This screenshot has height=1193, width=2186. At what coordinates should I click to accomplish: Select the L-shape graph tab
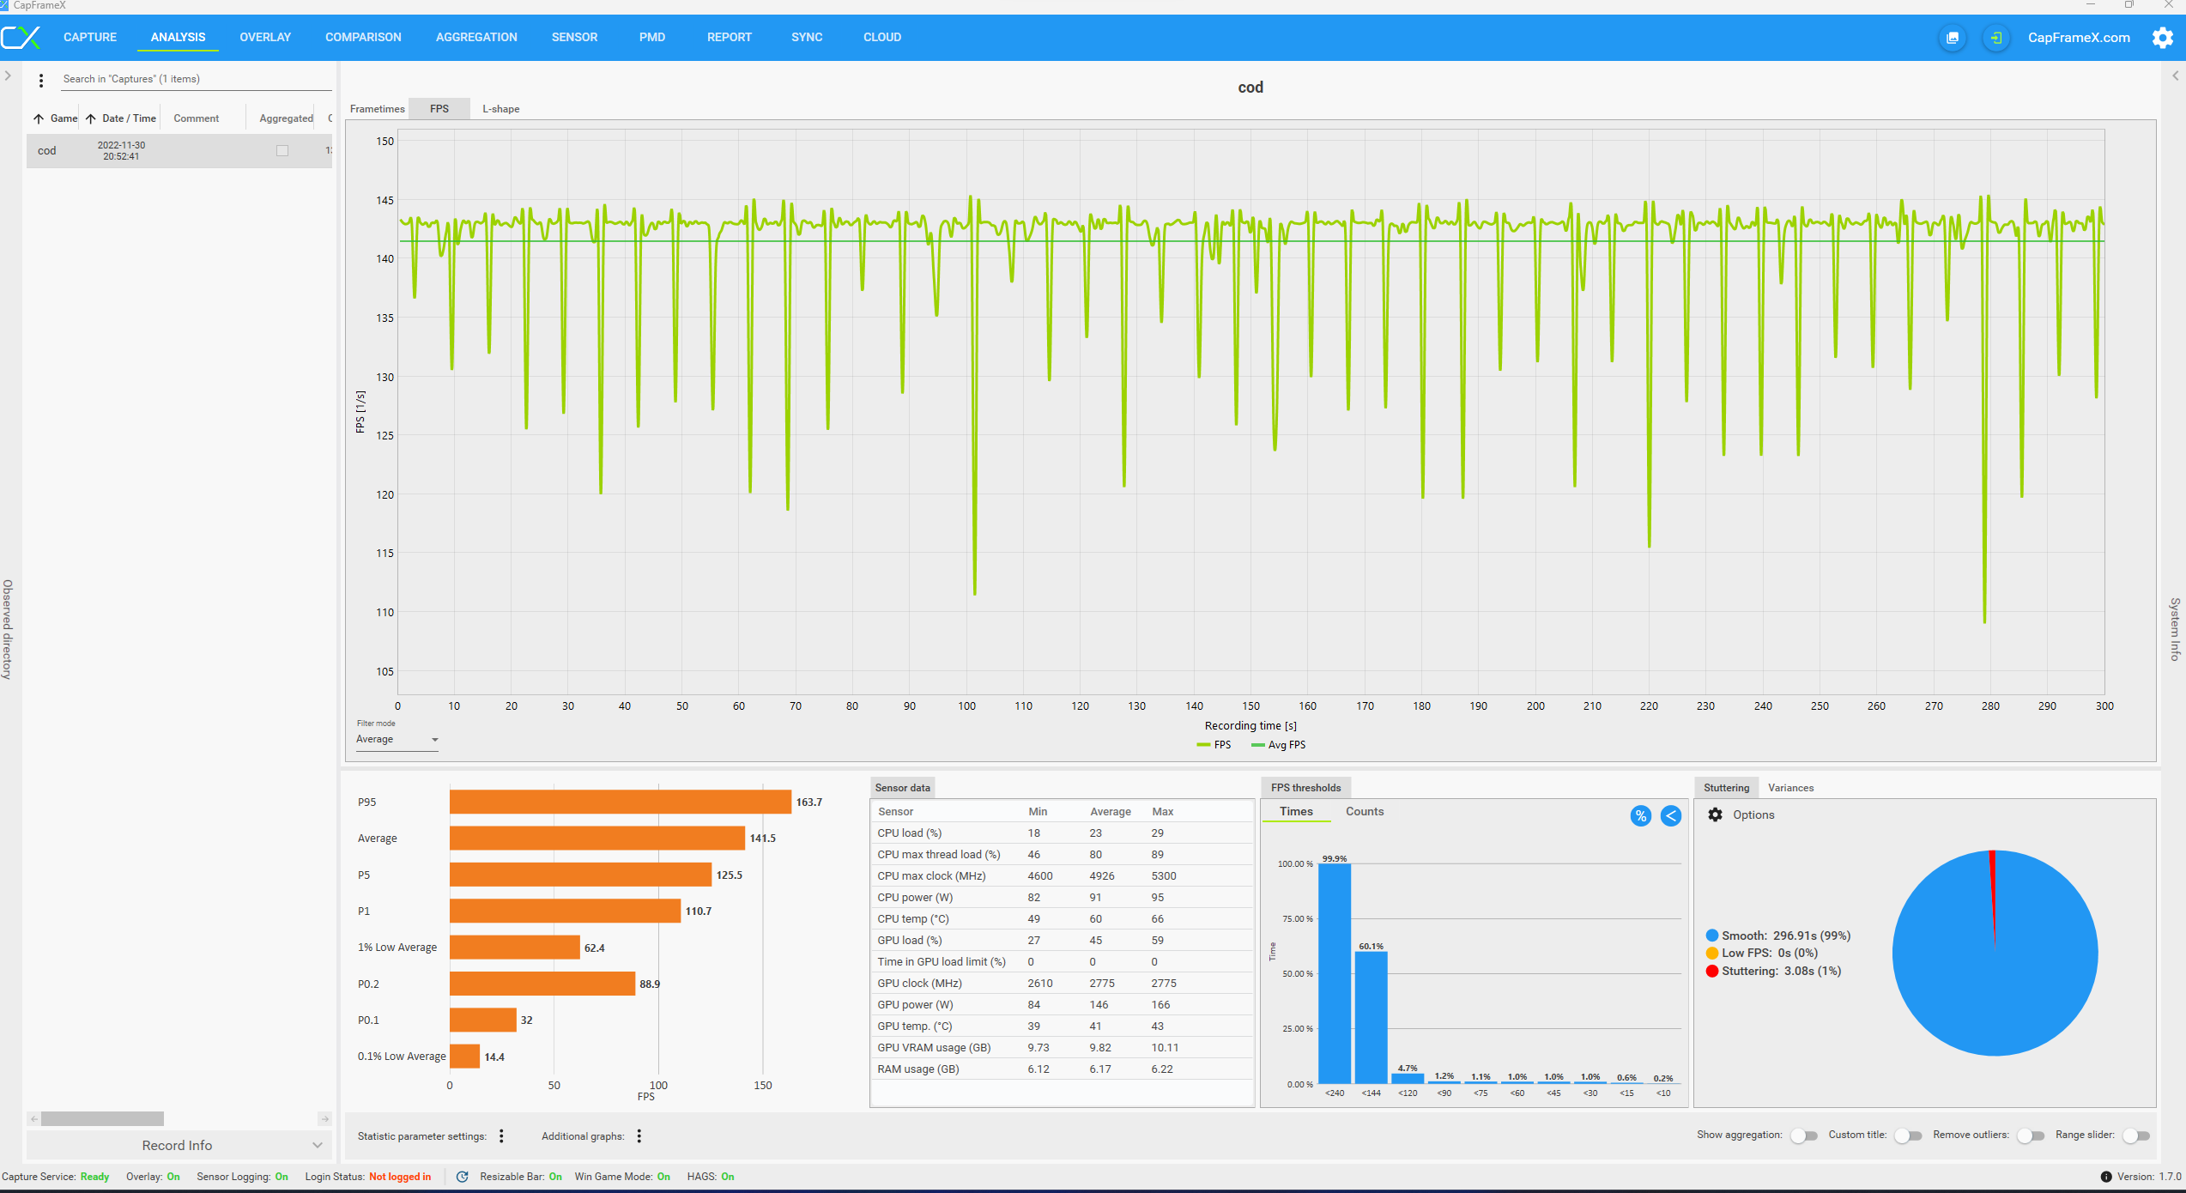500,109
